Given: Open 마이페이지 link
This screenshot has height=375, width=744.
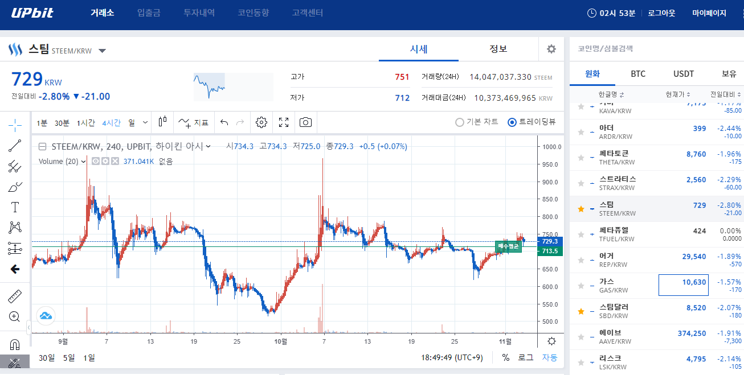Looking at the screenshot, I should (709, 13).
